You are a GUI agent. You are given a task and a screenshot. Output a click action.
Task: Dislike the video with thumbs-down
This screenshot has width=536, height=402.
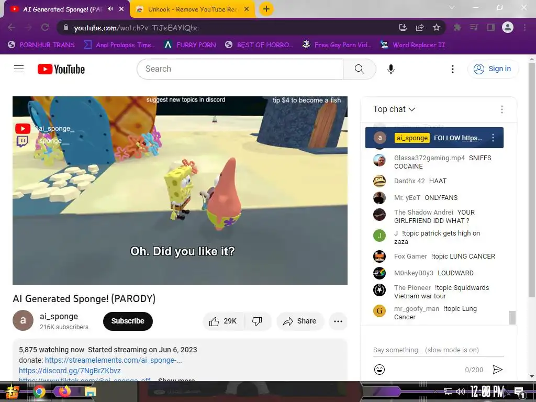258,321
